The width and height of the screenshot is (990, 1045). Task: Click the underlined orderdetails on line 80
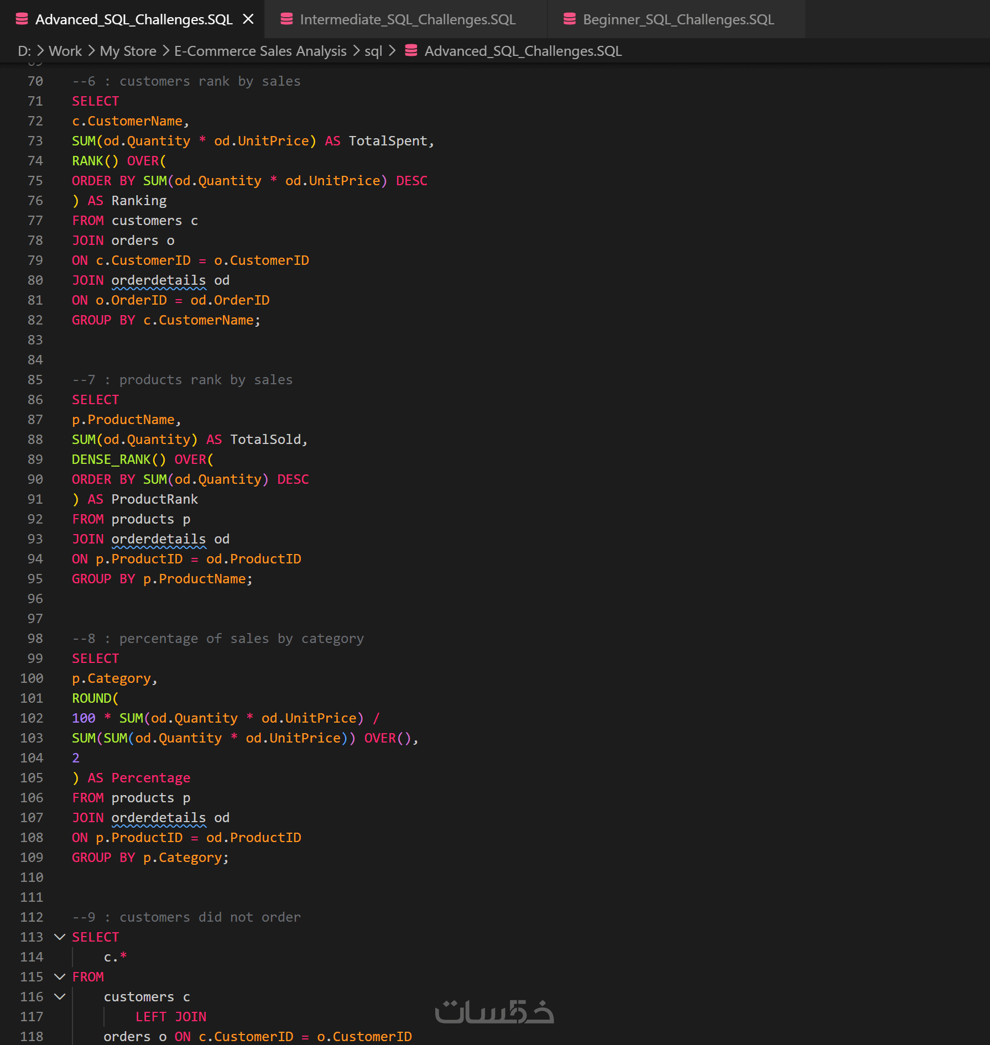159,280
